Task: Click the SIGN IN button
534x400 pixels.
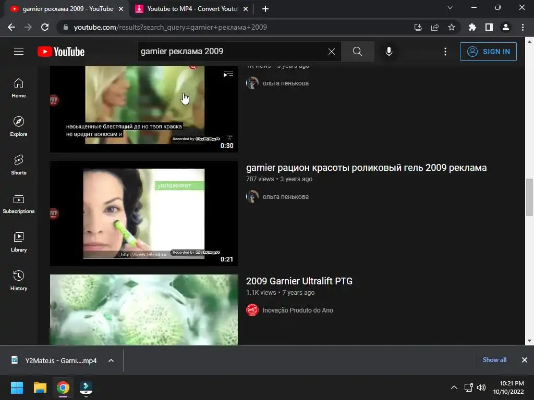Action: tap(488, 52)
